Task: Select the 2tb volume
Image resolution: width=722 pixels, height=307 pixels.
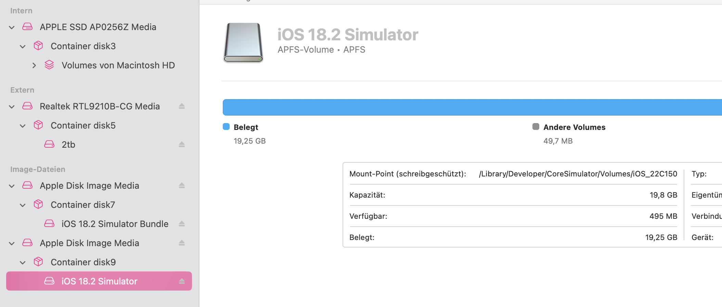Action: click(x=68, y=145)
